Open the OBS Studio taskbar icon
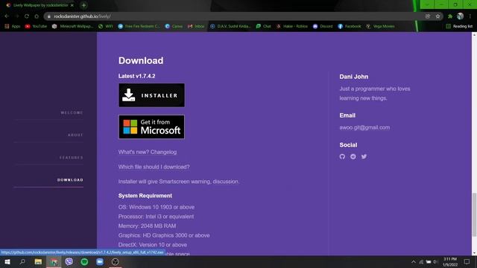477x268 pixels. [x=116, y=261]
